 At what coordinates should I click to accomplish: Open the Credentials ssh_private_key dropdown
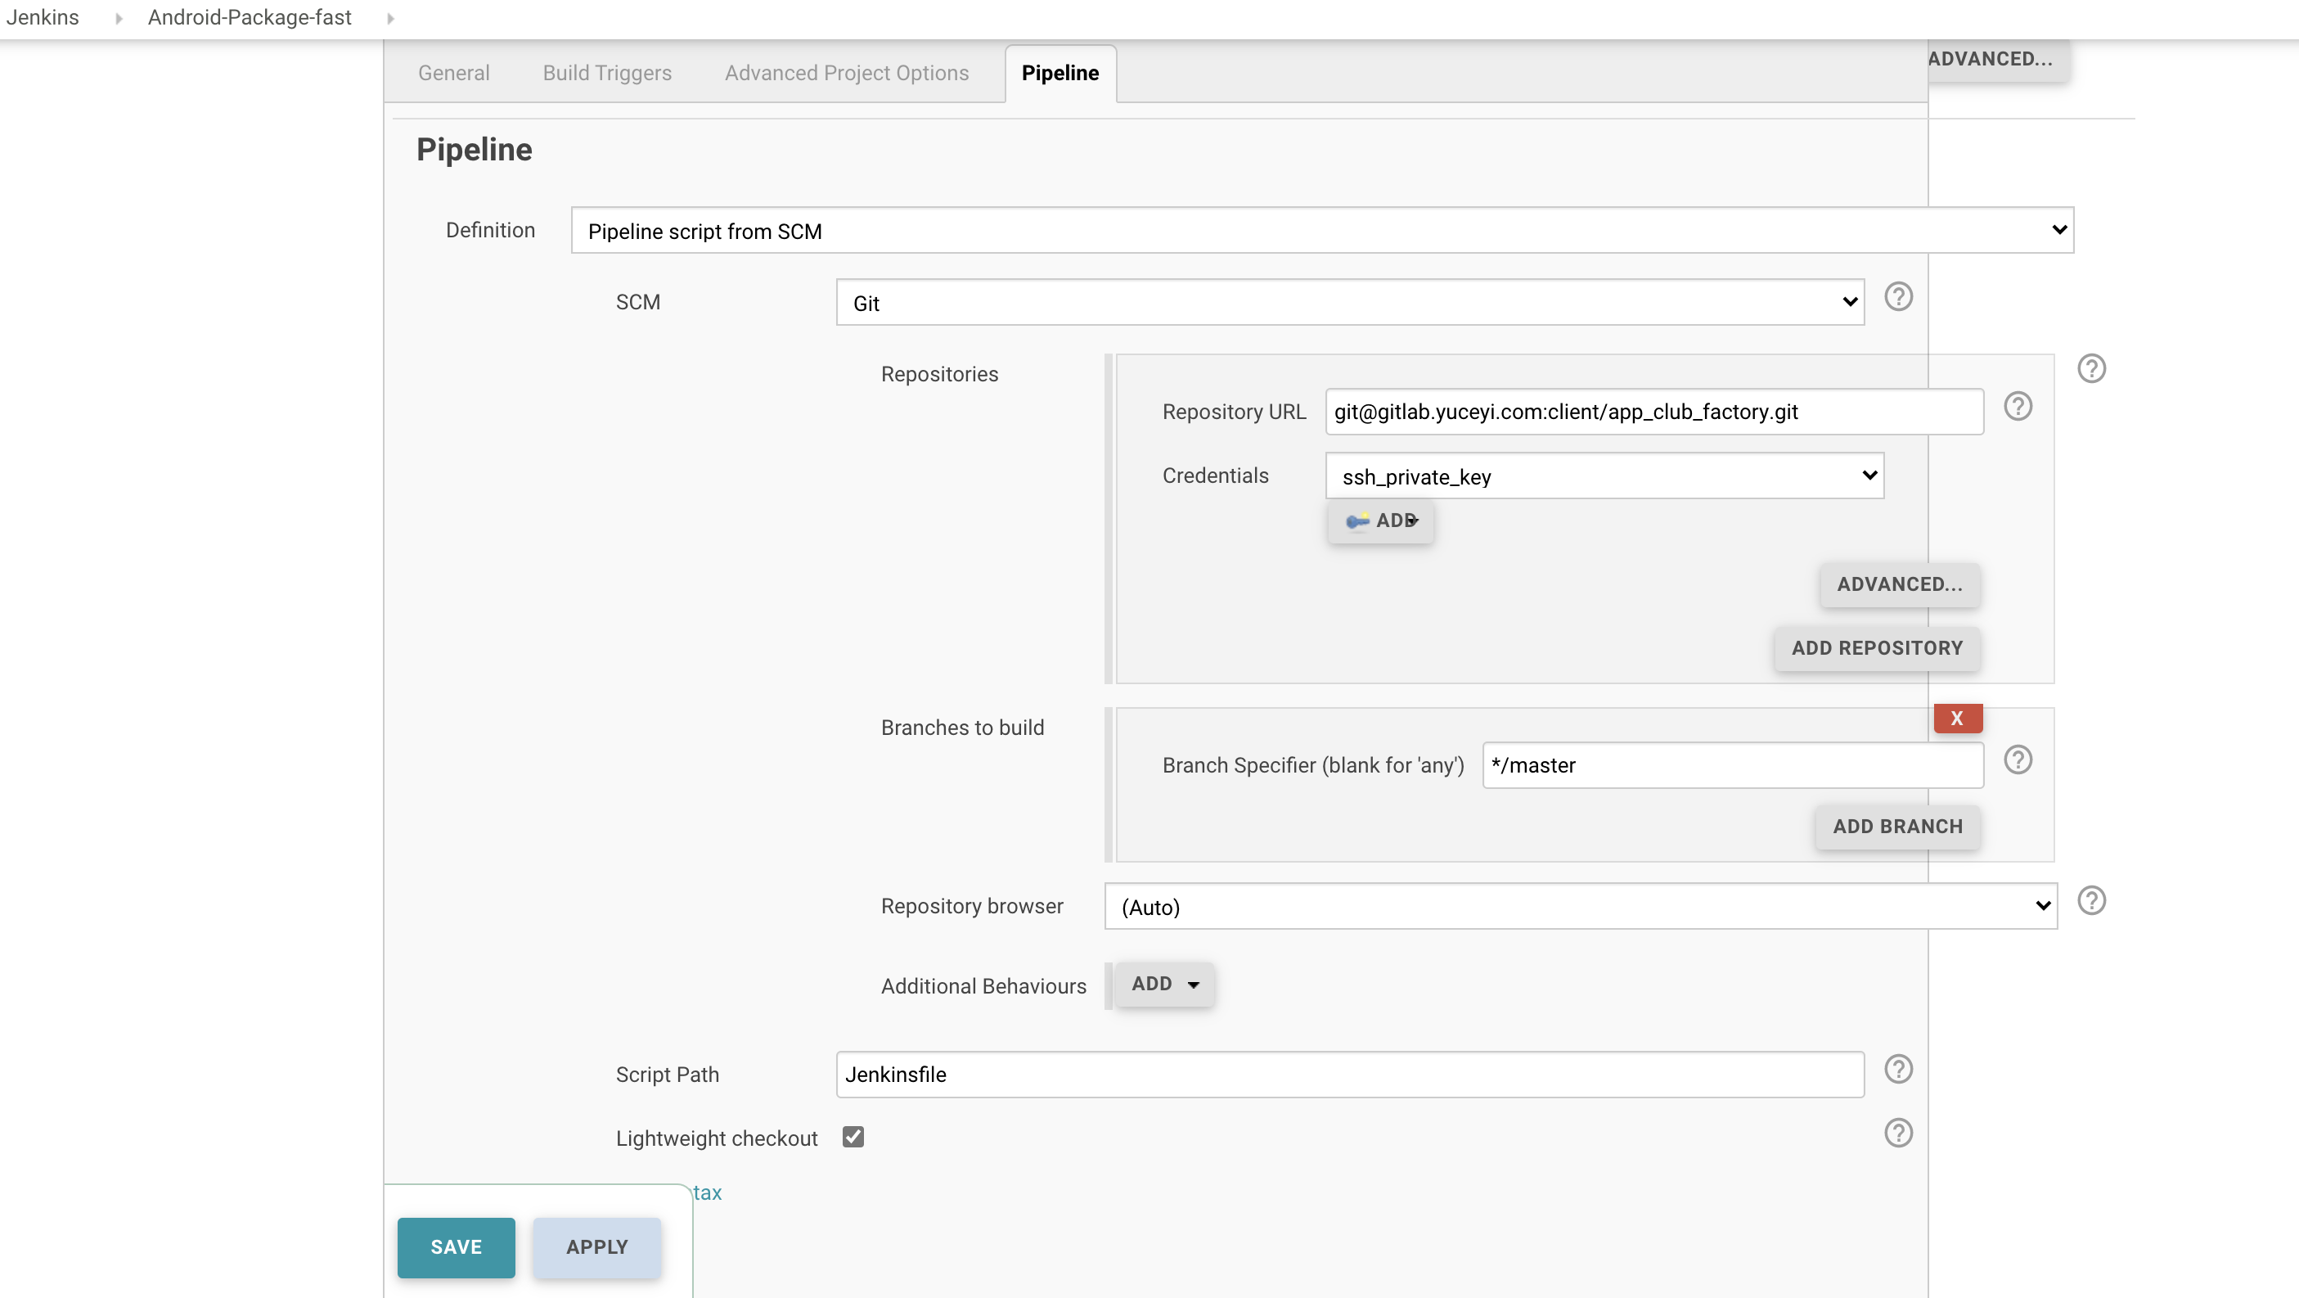pos(1604,475)
